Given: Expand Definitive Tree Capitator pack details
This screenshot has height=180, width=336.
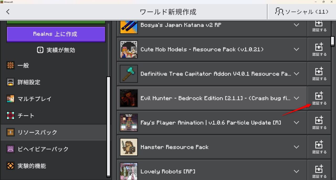Looking at the screenshot, I should (296, 74).
